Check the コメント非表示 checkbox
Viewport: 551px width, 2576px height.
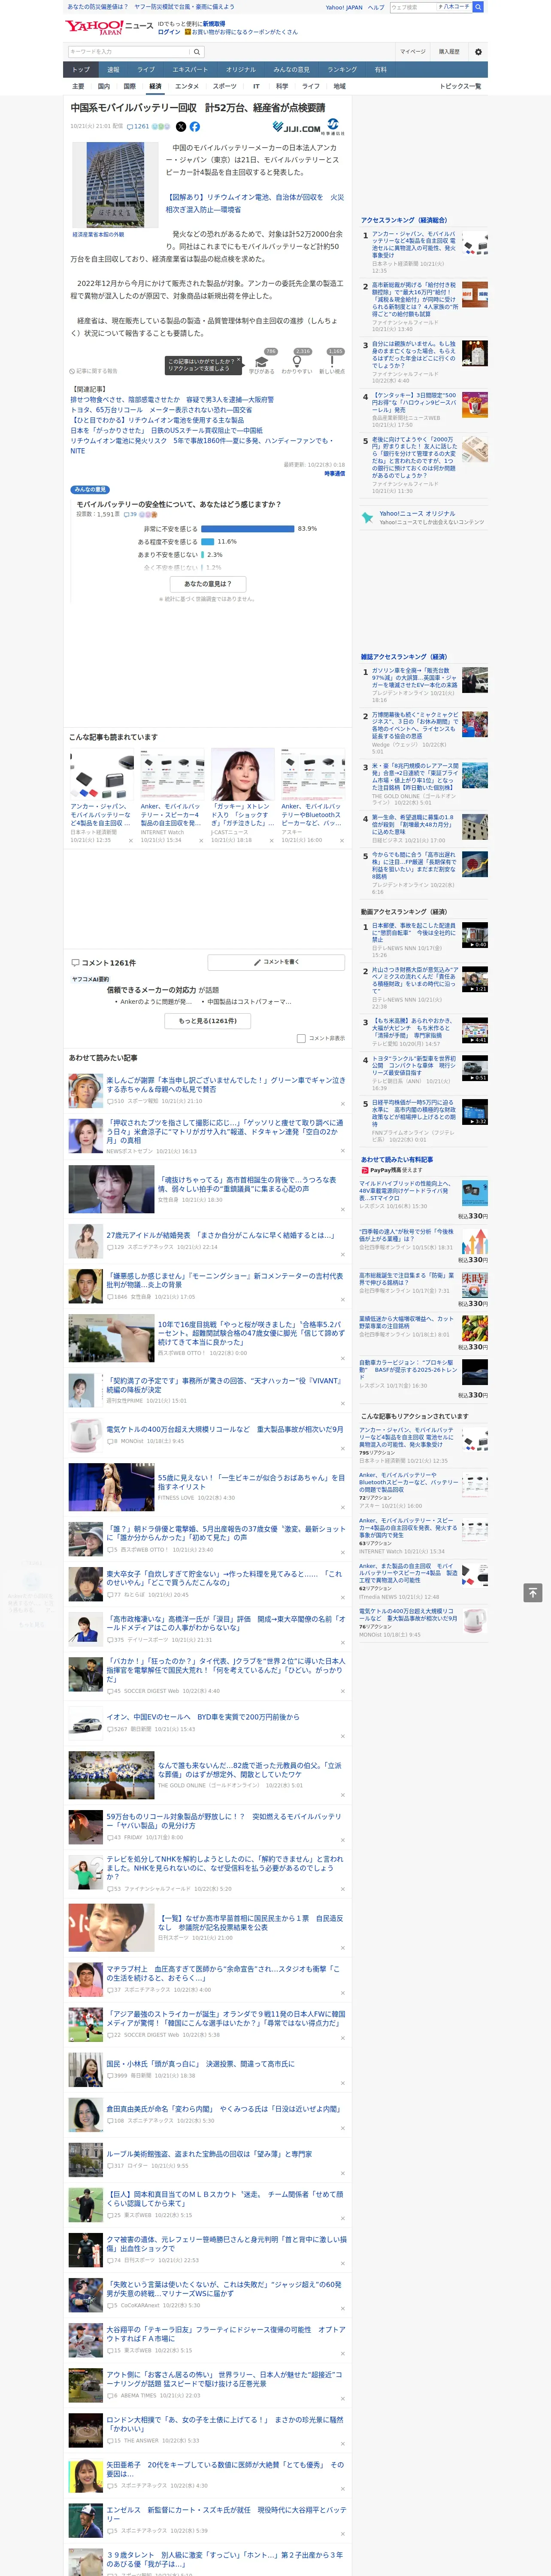pyautogui.click(x=301, y=1038)
